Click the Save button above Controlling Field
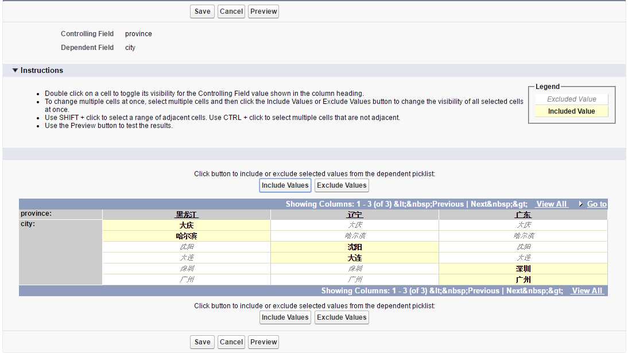 [x=202, y=11]
